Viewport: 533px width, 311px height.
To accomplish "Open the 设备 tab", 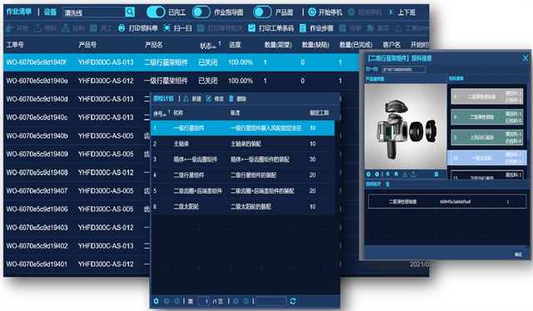I will pos(50,12).
